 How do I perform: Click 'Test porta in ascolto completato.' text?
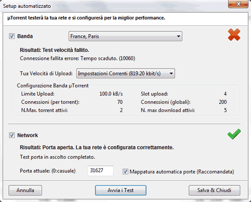point(57,157)
